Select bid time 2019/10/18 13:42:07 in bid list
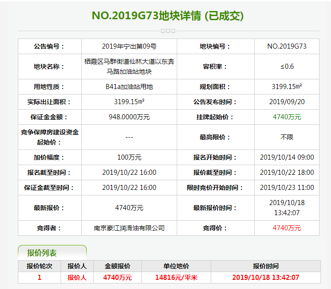Screen dimensions: 331x289 click(x=266, y=278)
